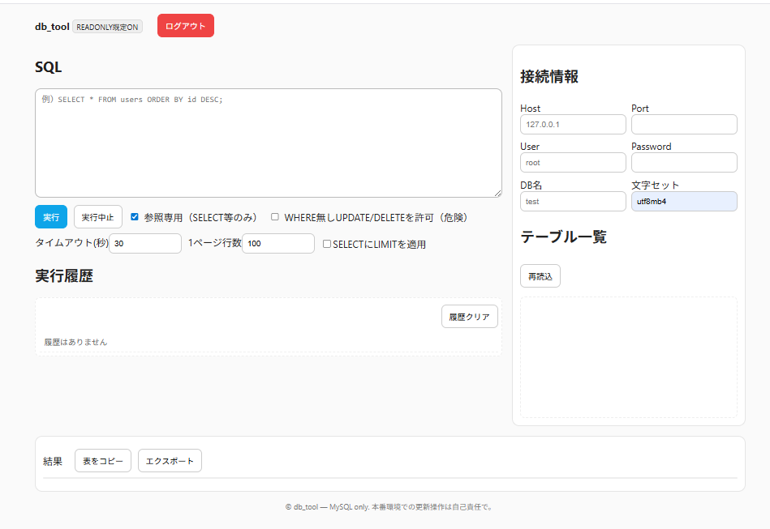
Task: Click the Host field showing 127.0.0.1
Action: click(573, 124)
